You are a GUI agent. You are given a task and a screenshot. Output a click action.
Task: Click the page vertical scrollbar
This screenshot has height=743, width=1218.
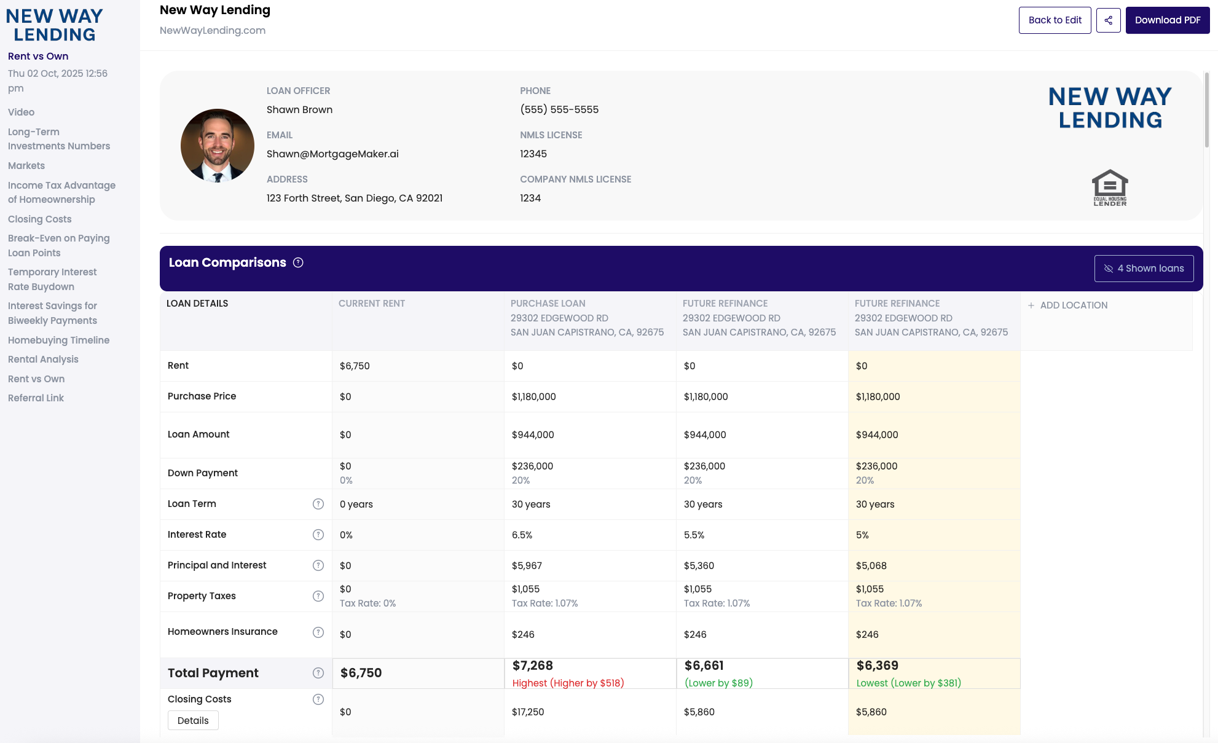(1206, 111)
